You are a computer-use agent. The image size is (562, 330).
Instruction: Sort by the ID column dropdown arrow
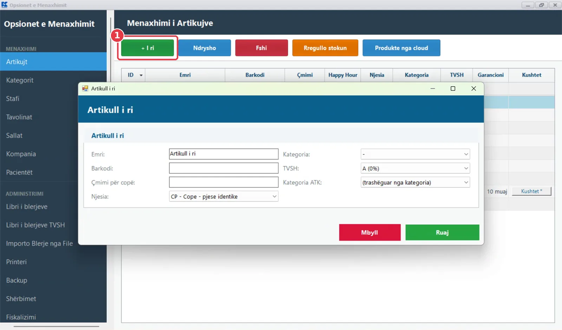coord(141,75)
